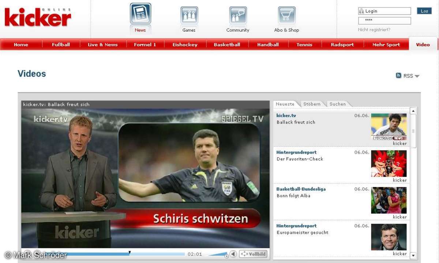Viewport: 439px width, 263px height.
Task: Open the News section icon
Action: click(140, 14)
